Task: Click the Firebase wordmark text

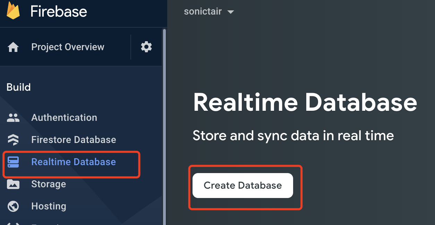Action: point(59,12)
